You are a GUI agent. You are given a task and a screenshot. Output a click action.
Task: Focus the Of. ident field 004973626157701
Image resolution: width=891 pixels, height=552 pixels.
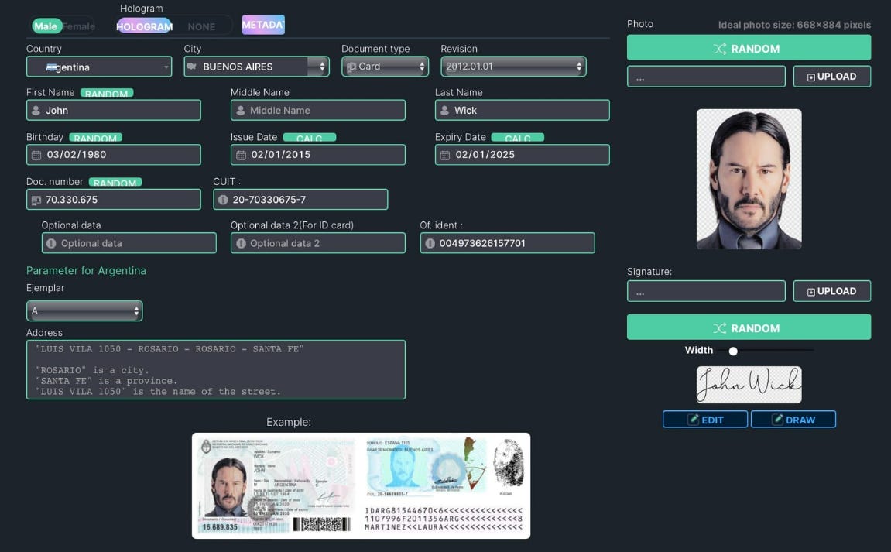(x=508, y=243)
